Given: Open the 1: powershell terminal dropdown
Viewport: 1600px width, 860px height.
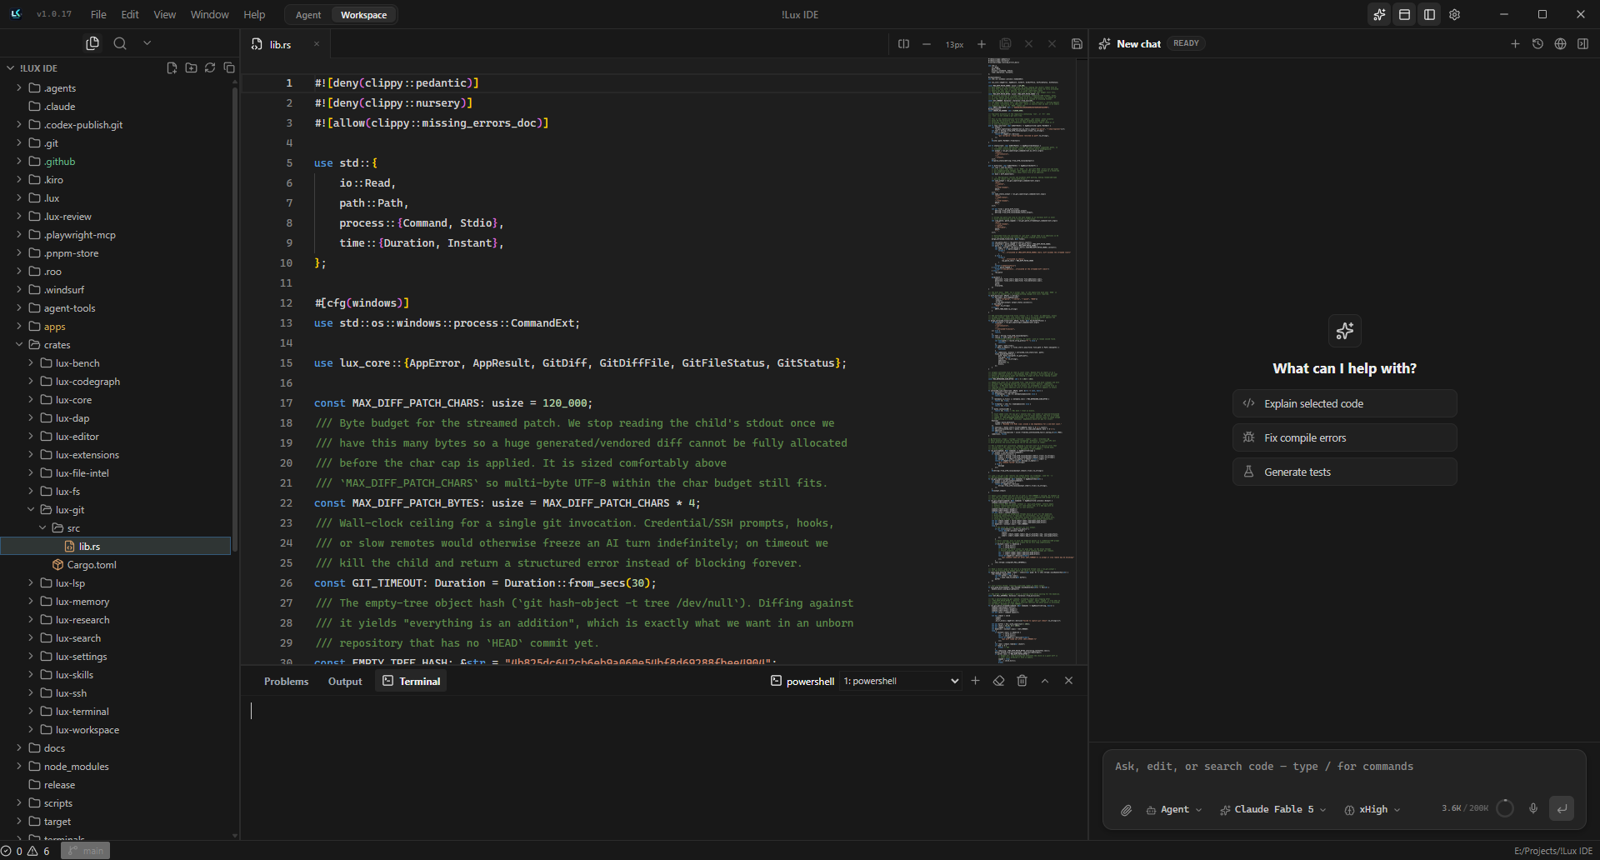Looking at the screenshot, I should pyautogui.click(x=901, y=682).
